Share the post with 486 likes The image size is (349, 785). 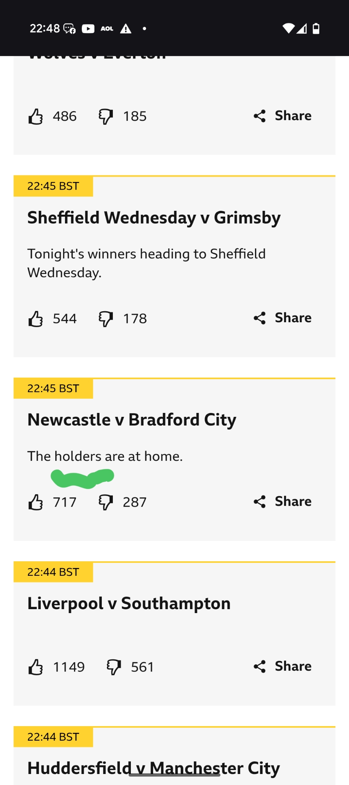[x=283, y=116]
